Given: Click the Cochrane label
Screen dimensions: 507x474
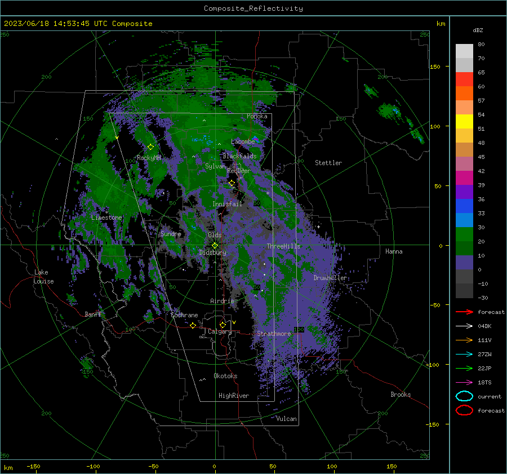Looking at the screenshot, I should [184, 315].
